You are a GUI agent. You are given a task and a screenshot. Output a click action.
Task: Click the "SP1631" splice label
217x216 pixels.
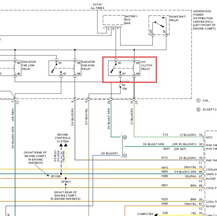click(66, 182)
